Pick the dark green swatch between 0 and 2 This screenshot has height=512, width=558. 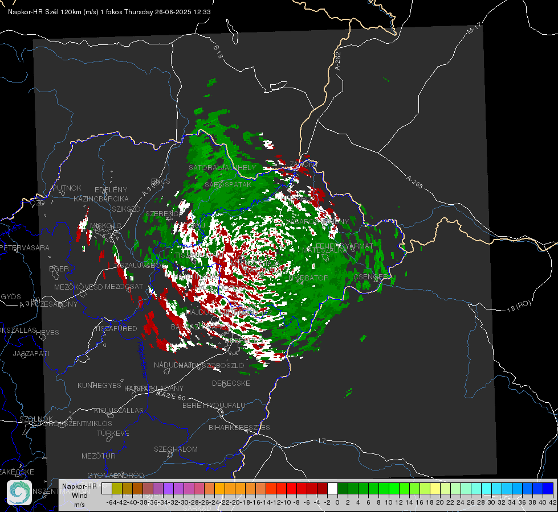pos(343,488)
